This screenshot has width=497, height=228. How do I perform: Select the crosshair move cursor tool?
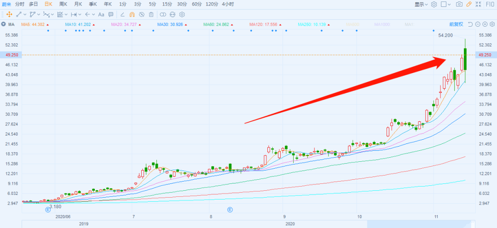[x=8, y=14]
